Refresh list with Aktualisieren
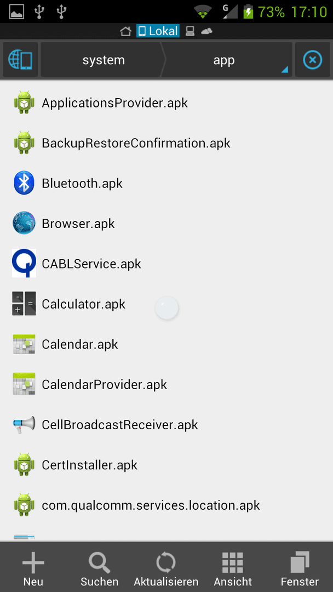This screenshot has height=592, width=333. pos(166,568)
